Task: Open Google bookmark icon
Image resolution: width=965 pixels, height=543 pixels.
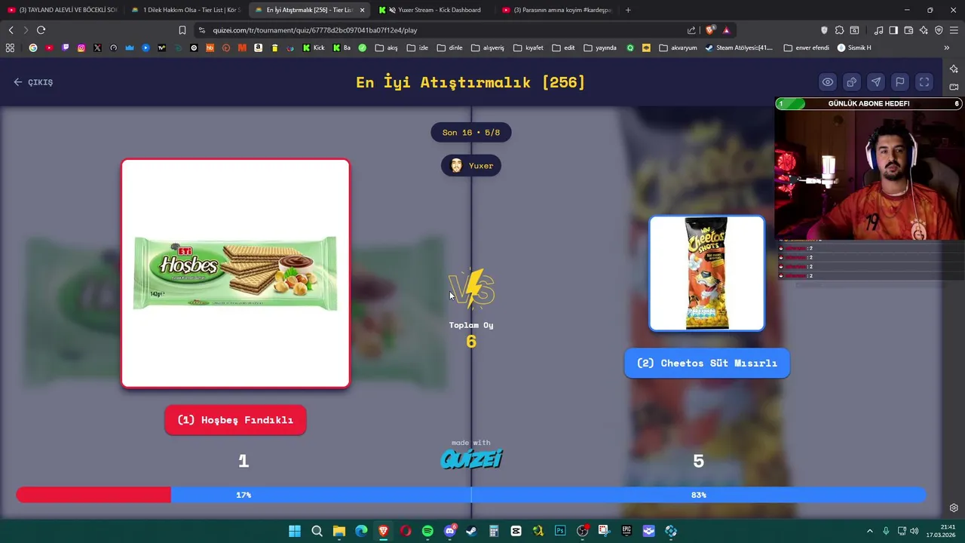Action: point(33,48)
